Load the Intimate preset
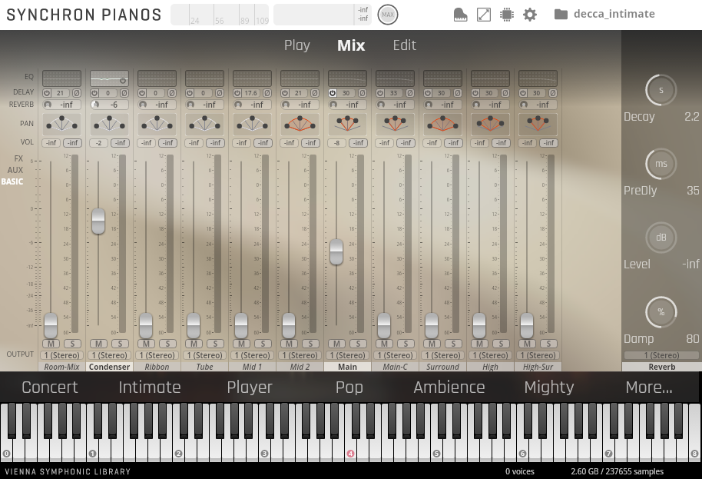 150,388
